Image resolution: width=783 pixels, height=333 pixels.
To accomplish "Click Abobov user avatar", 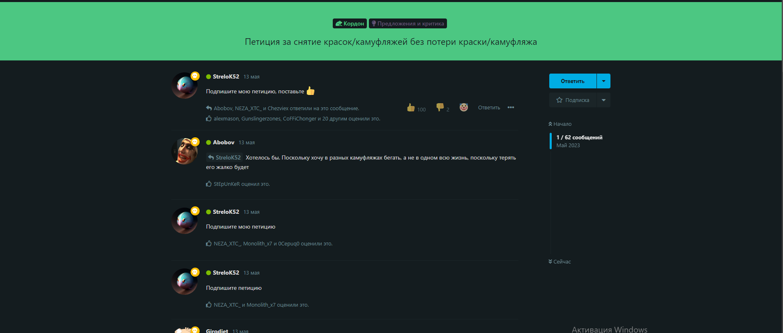I will (x=184, y=151).
